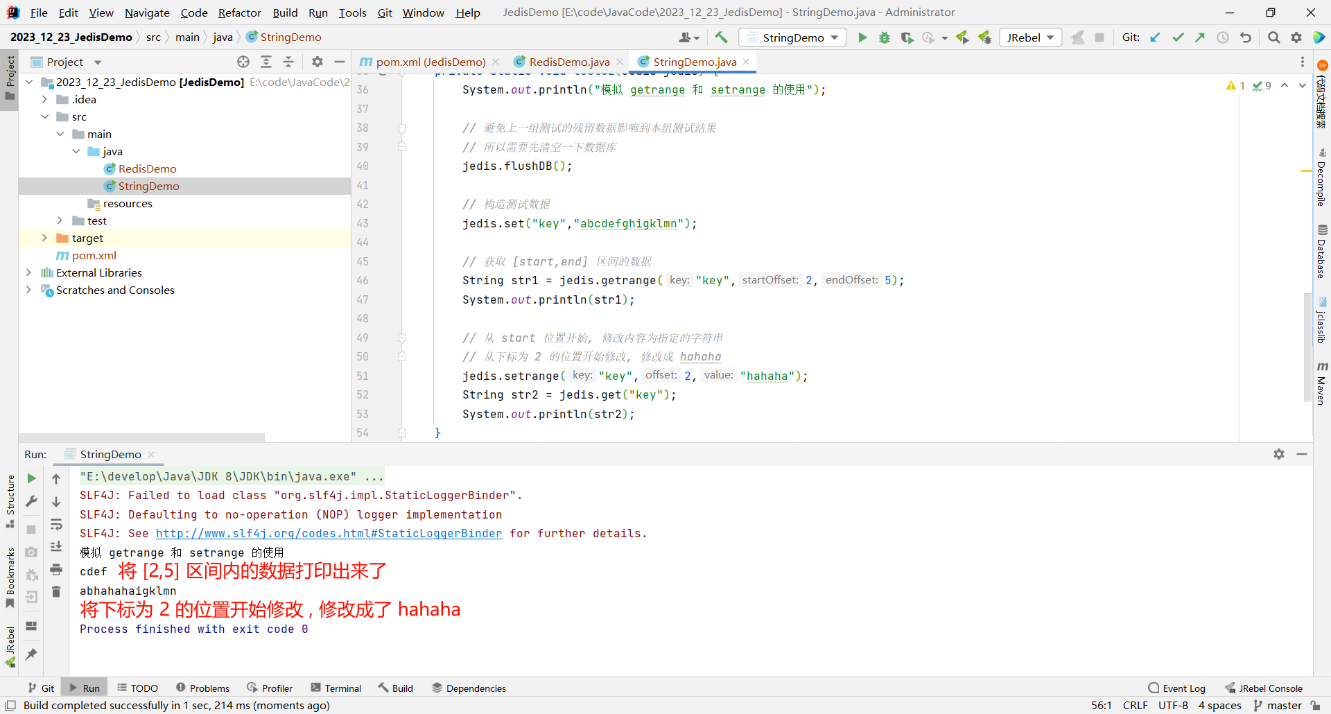1331x714 pixels.
Task: Expand the test folder
Action: 60,220
